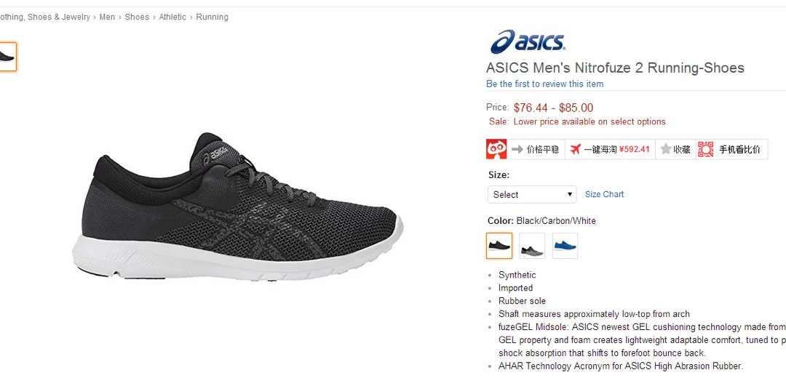The height and width of the screenshot is (378, 786).
Task: Go to the Shoes breadcrumb category
Action: tap(137, 17)
